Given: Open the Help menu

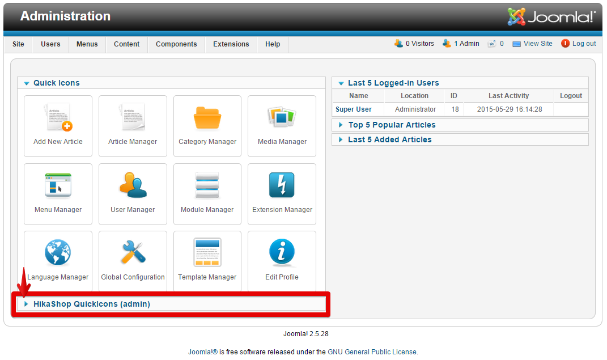Looking at the screenshot, I should (273, 44).
